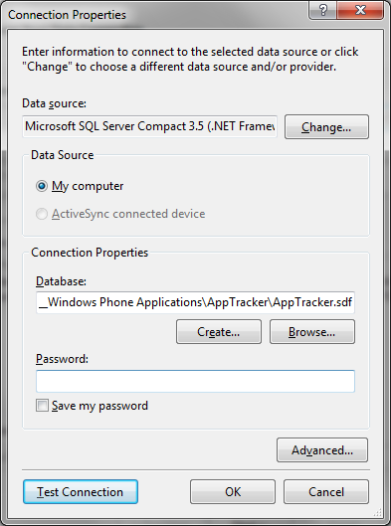Viewport: 391px width, 526px height.
Task: Click Test Connection button
Action: coord(81,492)
